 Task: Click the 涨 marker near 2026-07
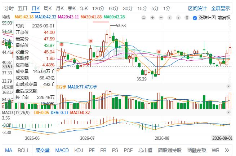tap(90, 41)
